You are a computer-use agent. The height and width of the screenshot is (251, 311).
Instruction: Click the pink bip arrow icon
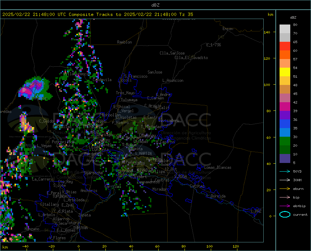coord(285,197)
